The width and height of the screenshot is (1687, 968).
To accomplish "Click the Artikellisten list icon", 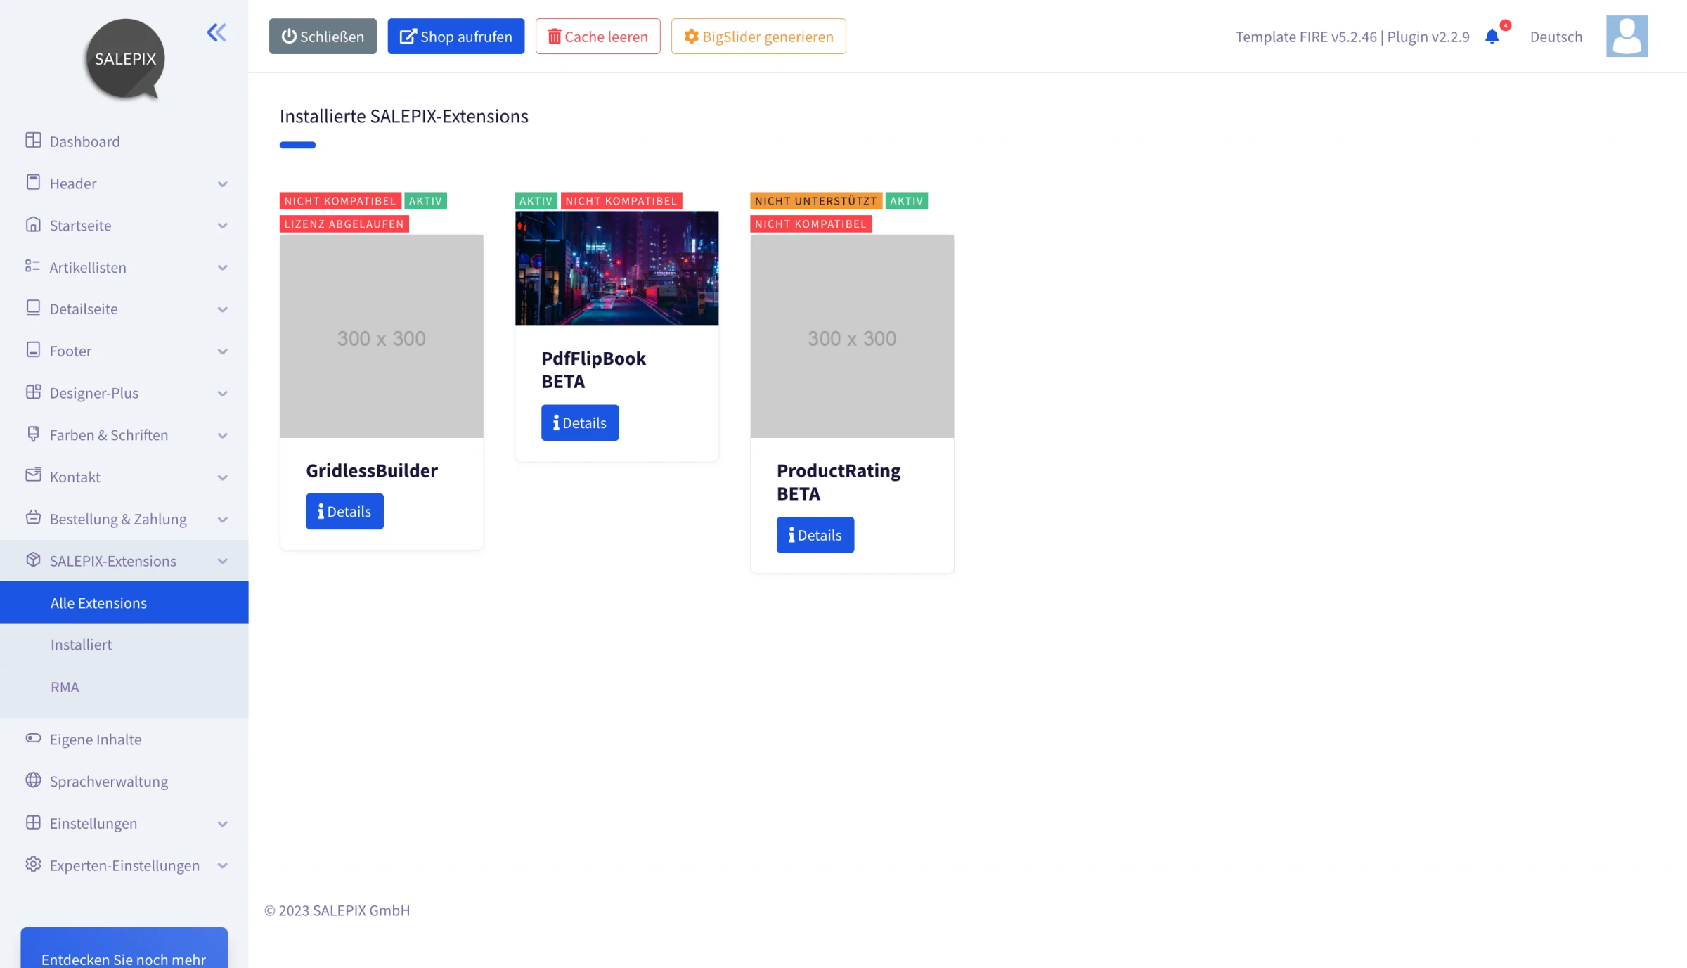I will tap(33, 266).
